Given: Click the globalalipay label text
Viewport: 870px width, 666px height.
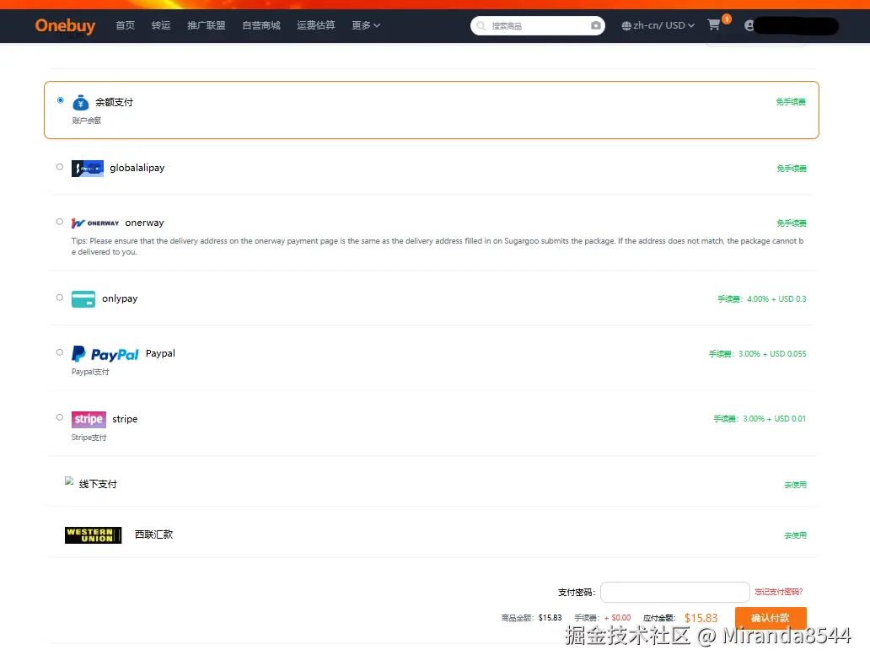Looking at the screenshot, I should pos(137,168).
